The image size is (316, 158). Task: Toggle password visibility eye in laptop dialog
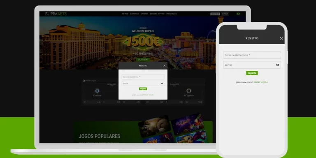pyautogui.click(x=162, y=84)
